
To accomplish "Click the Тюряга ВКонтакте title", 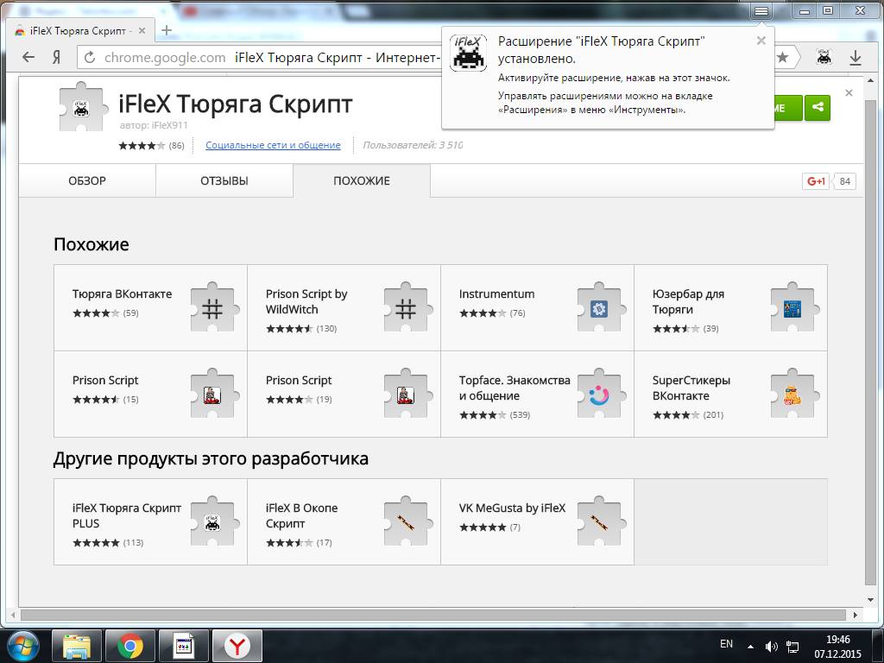I will (x=122, y=294).
